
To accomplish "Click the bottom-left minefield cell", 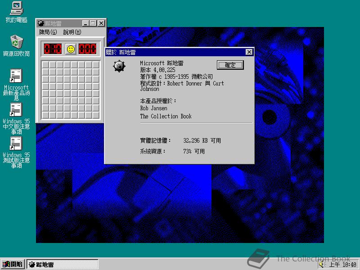I will pyautogui.click(x=45, y=115).
